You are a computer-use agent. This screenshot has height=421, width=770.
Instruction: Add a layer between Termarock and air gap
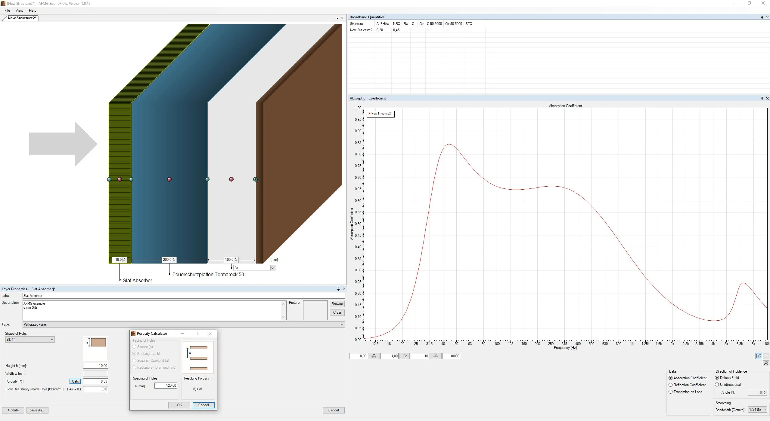click(x=207, y=179)
